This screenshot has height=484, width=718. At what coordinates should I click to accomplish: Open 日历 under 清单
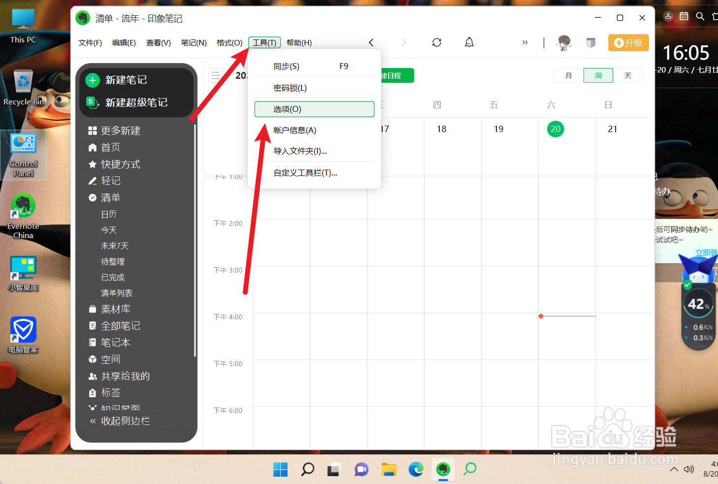pyautogui.click(x=109, y=214)
